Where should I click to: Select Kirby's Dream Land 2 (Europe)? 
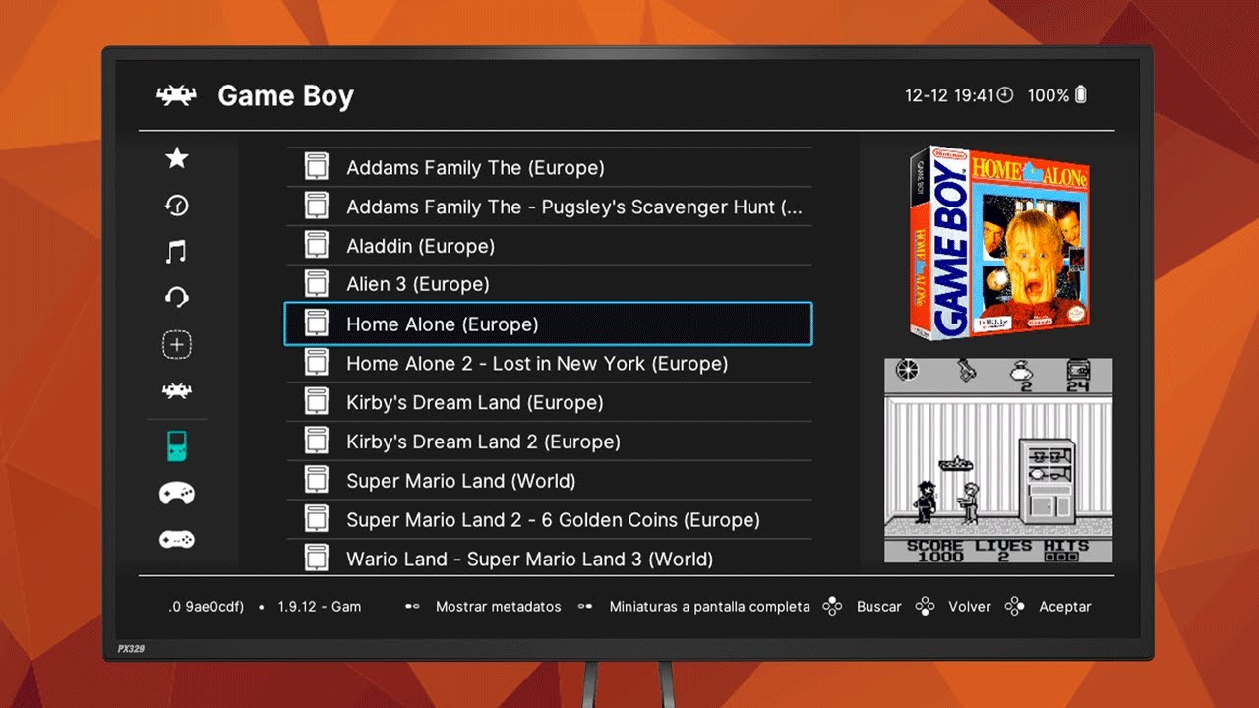pyautogui.click(x=549, y=442)
